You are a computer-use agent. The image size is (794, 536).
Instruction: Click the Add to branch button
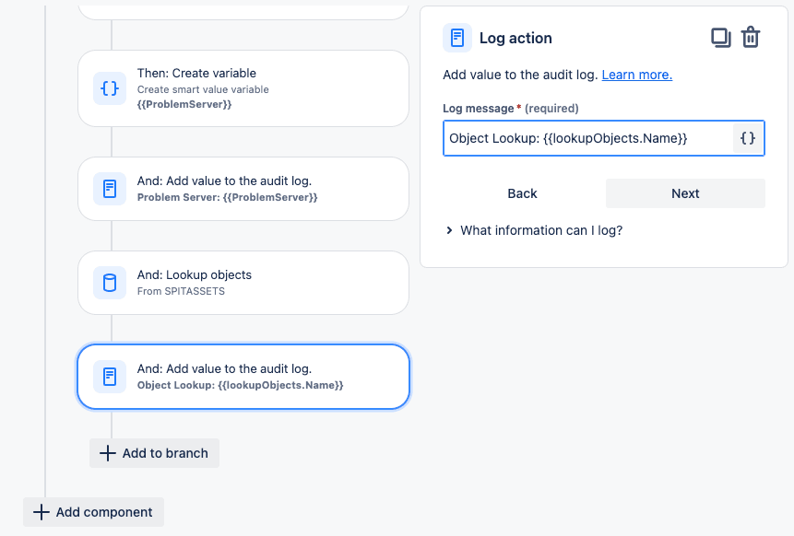154,453
